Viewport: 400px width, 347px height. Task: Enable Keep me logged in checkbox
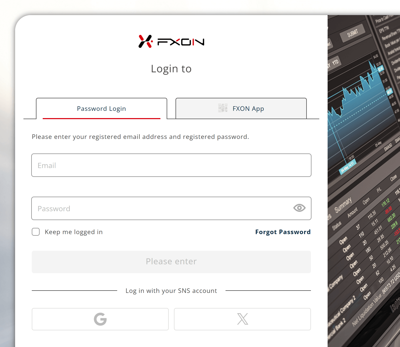point(36,232)
